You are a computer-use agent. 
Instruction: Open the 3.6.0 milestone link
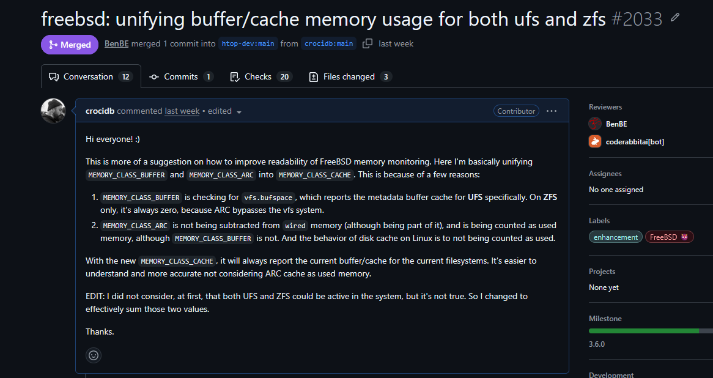click(x=597, y=344)
